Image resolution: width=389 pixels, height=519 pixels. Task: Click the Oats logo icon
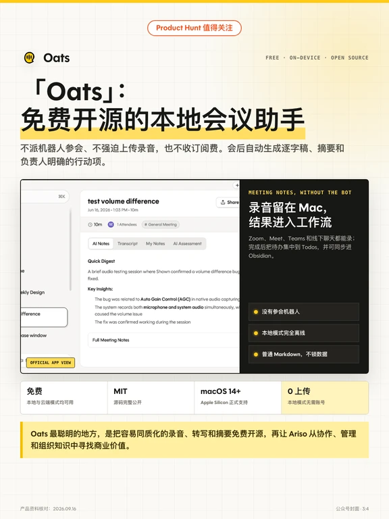click(x=30, y=57)
